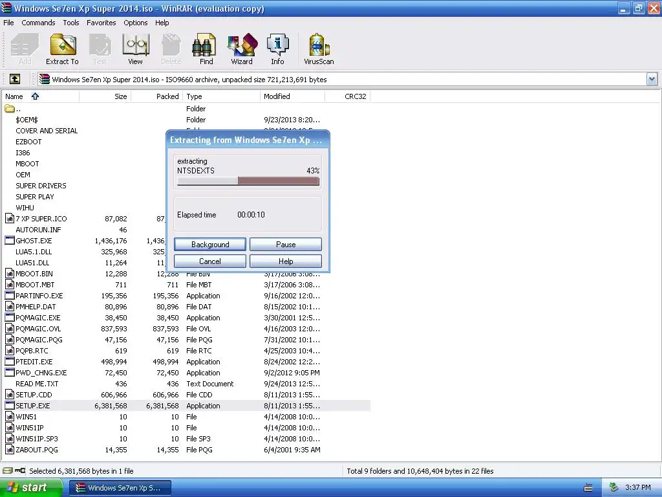Image resolution: width=662 pixels, height=497 pixels.
Task: Open the File menu
Action: coord(8,23)
